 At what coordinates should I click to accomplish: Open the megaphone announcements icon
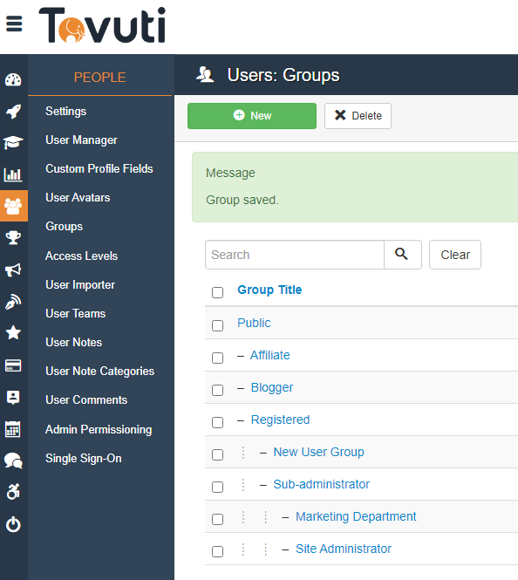(x=13, y=270)
